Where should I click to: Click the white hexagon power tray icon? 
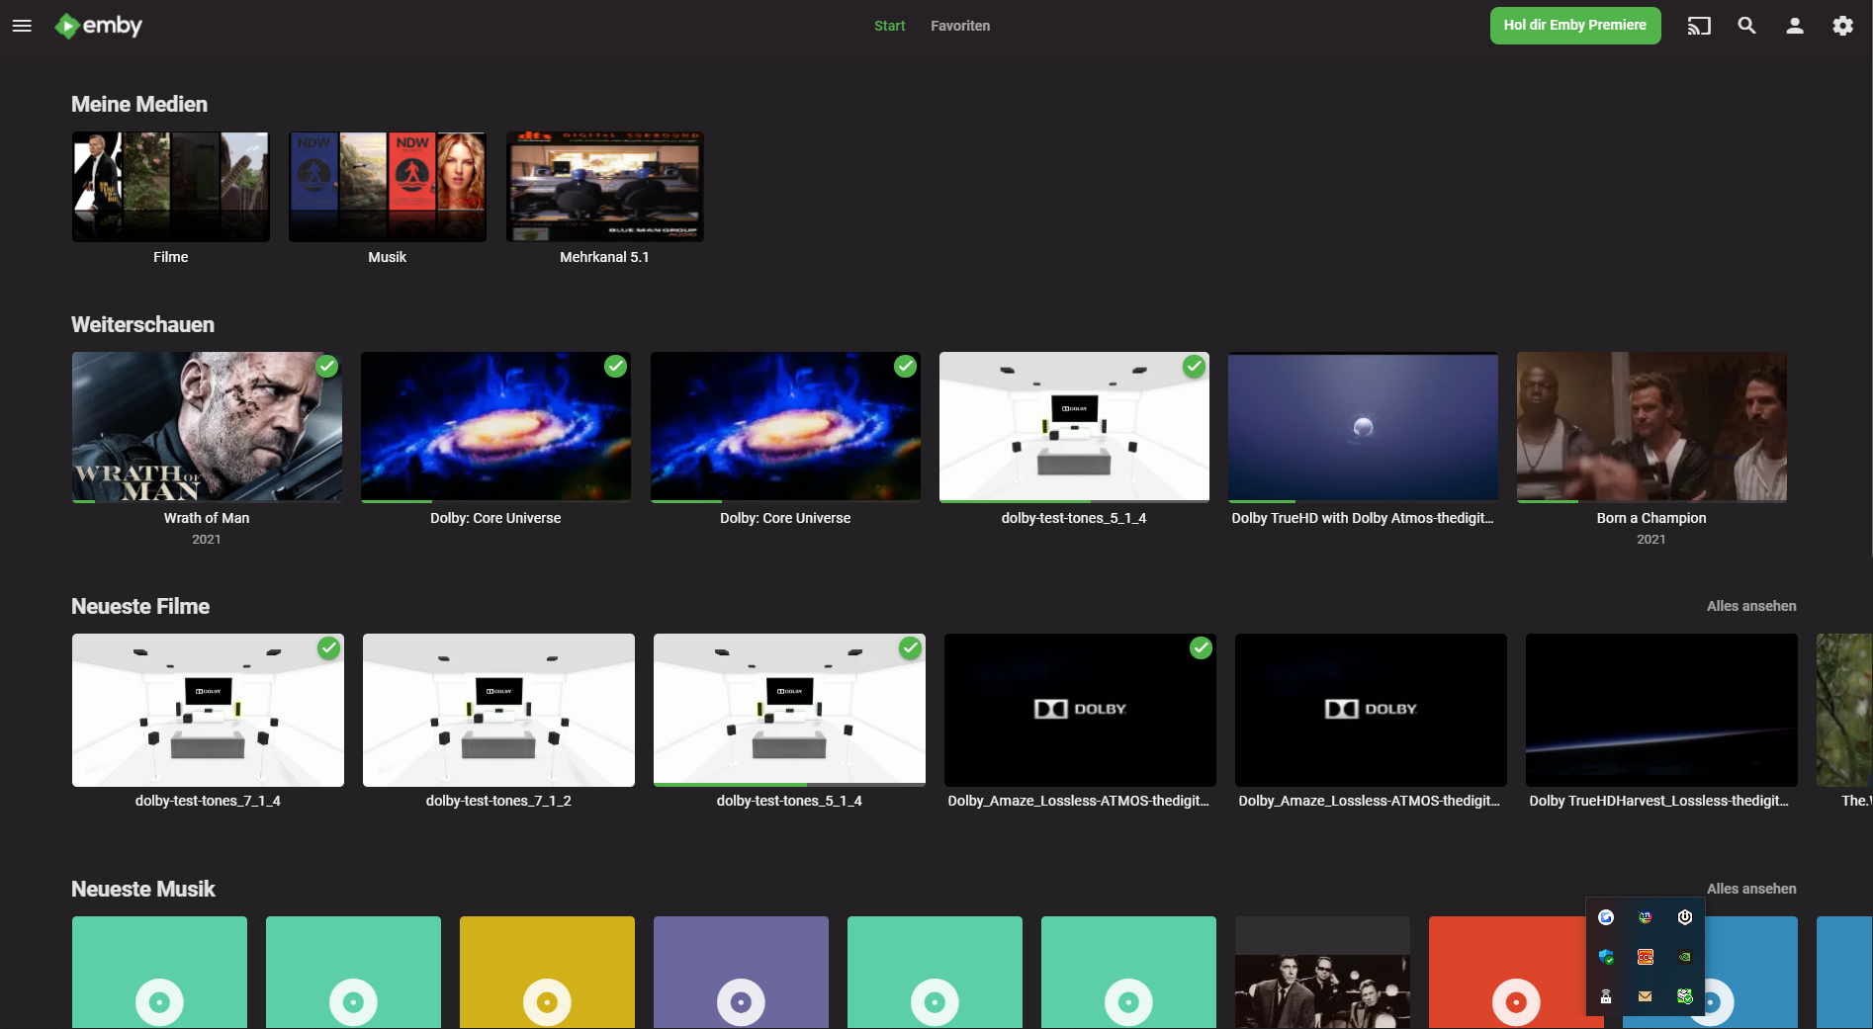tap(1685, 917)
